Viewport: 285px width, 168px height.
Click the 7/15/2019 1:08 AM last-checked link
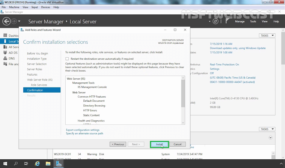point(221,52)
